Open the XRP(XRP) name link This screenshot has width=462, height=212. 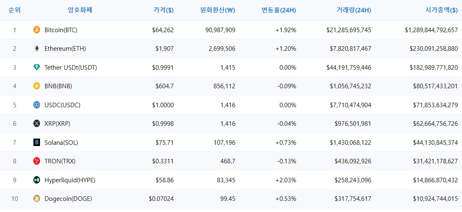pos(57,124)
